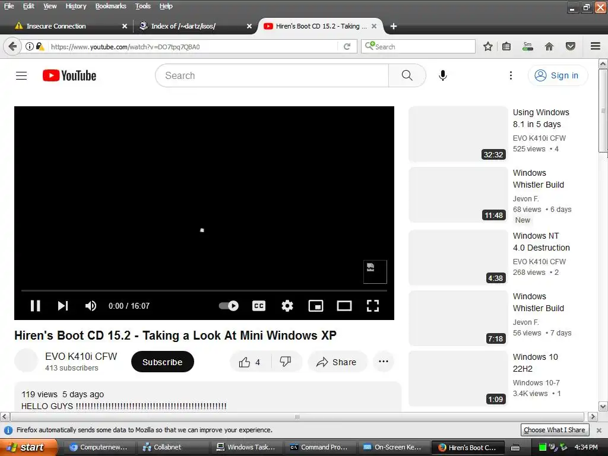Open the Edit menu

coord(28,6)
